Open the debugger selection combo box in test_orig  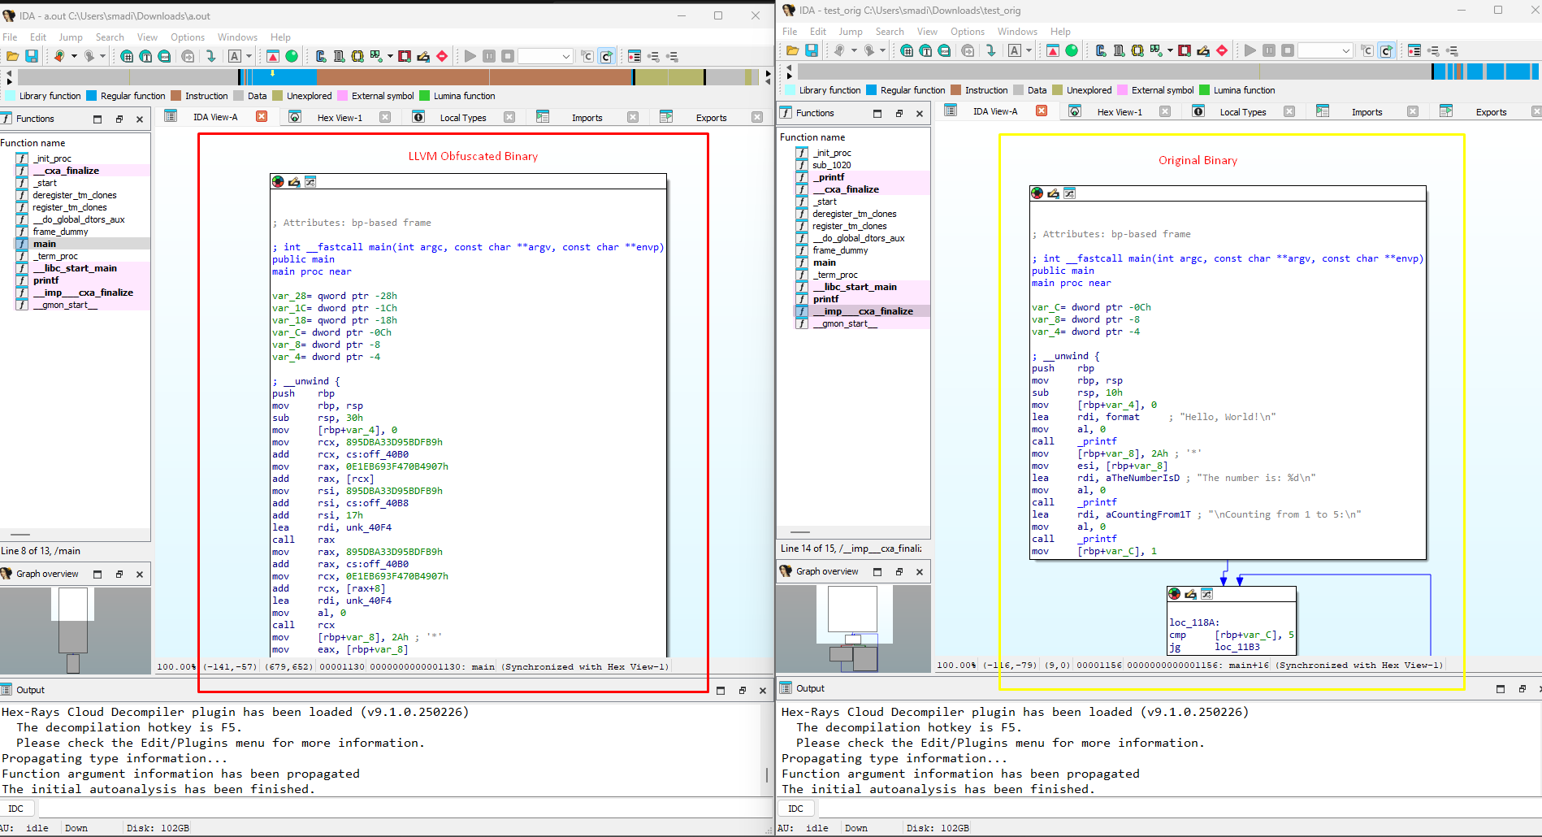(1326, 50)
